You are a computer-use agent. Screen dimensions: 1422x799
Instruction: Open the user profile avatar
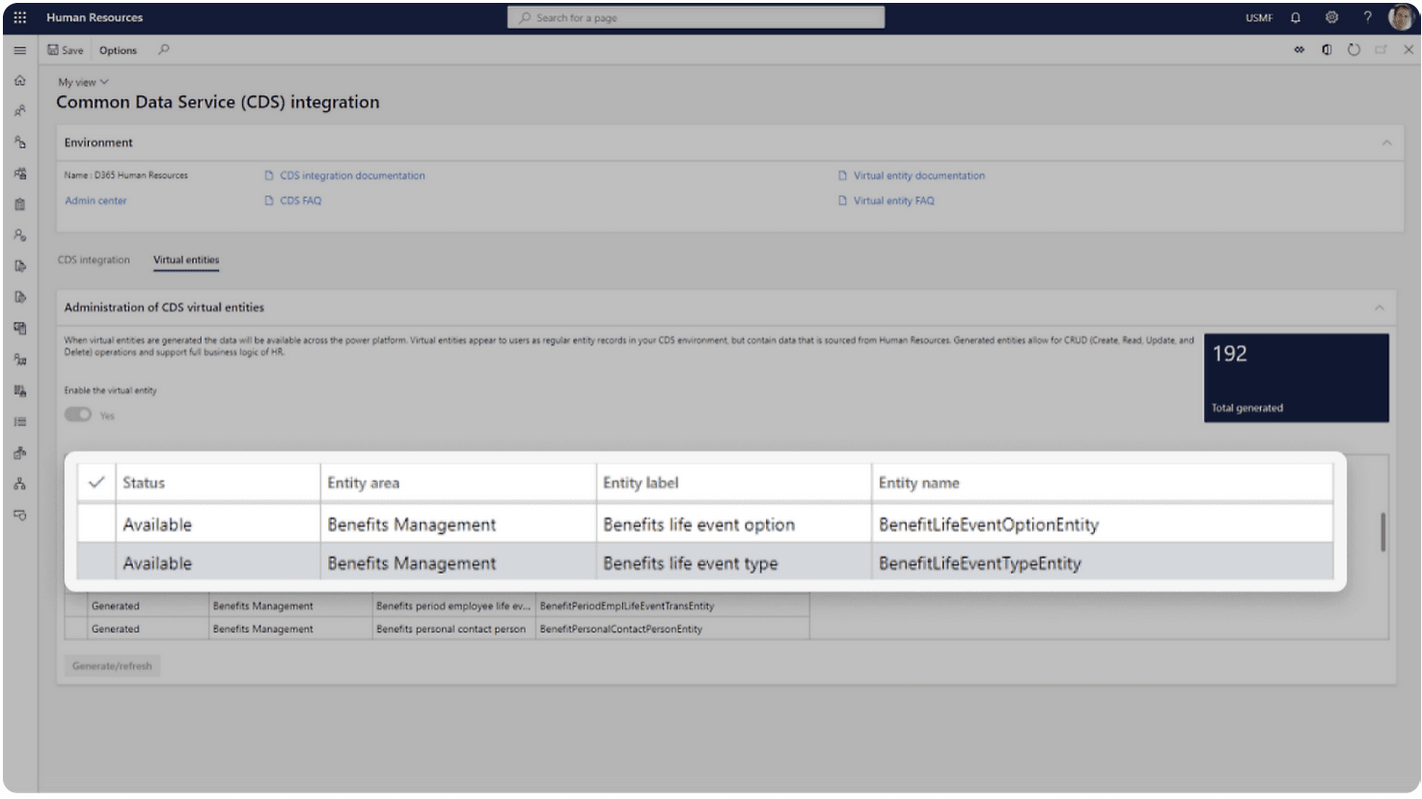[x=1401, y=17]
